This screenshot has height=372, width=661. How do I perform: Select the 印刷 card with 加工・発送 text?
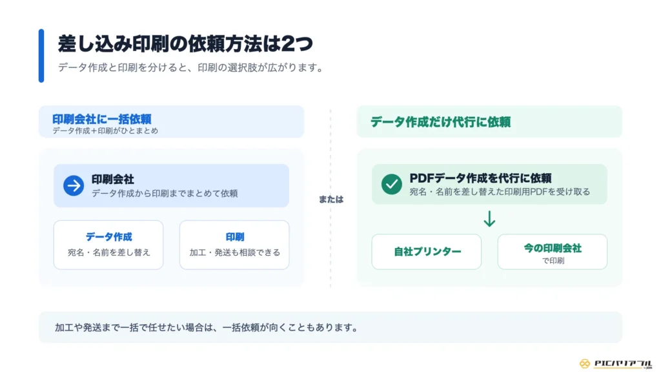tap(234, 245)
